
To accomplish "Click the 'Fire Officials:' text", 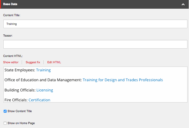I will (x=16, y=100).
